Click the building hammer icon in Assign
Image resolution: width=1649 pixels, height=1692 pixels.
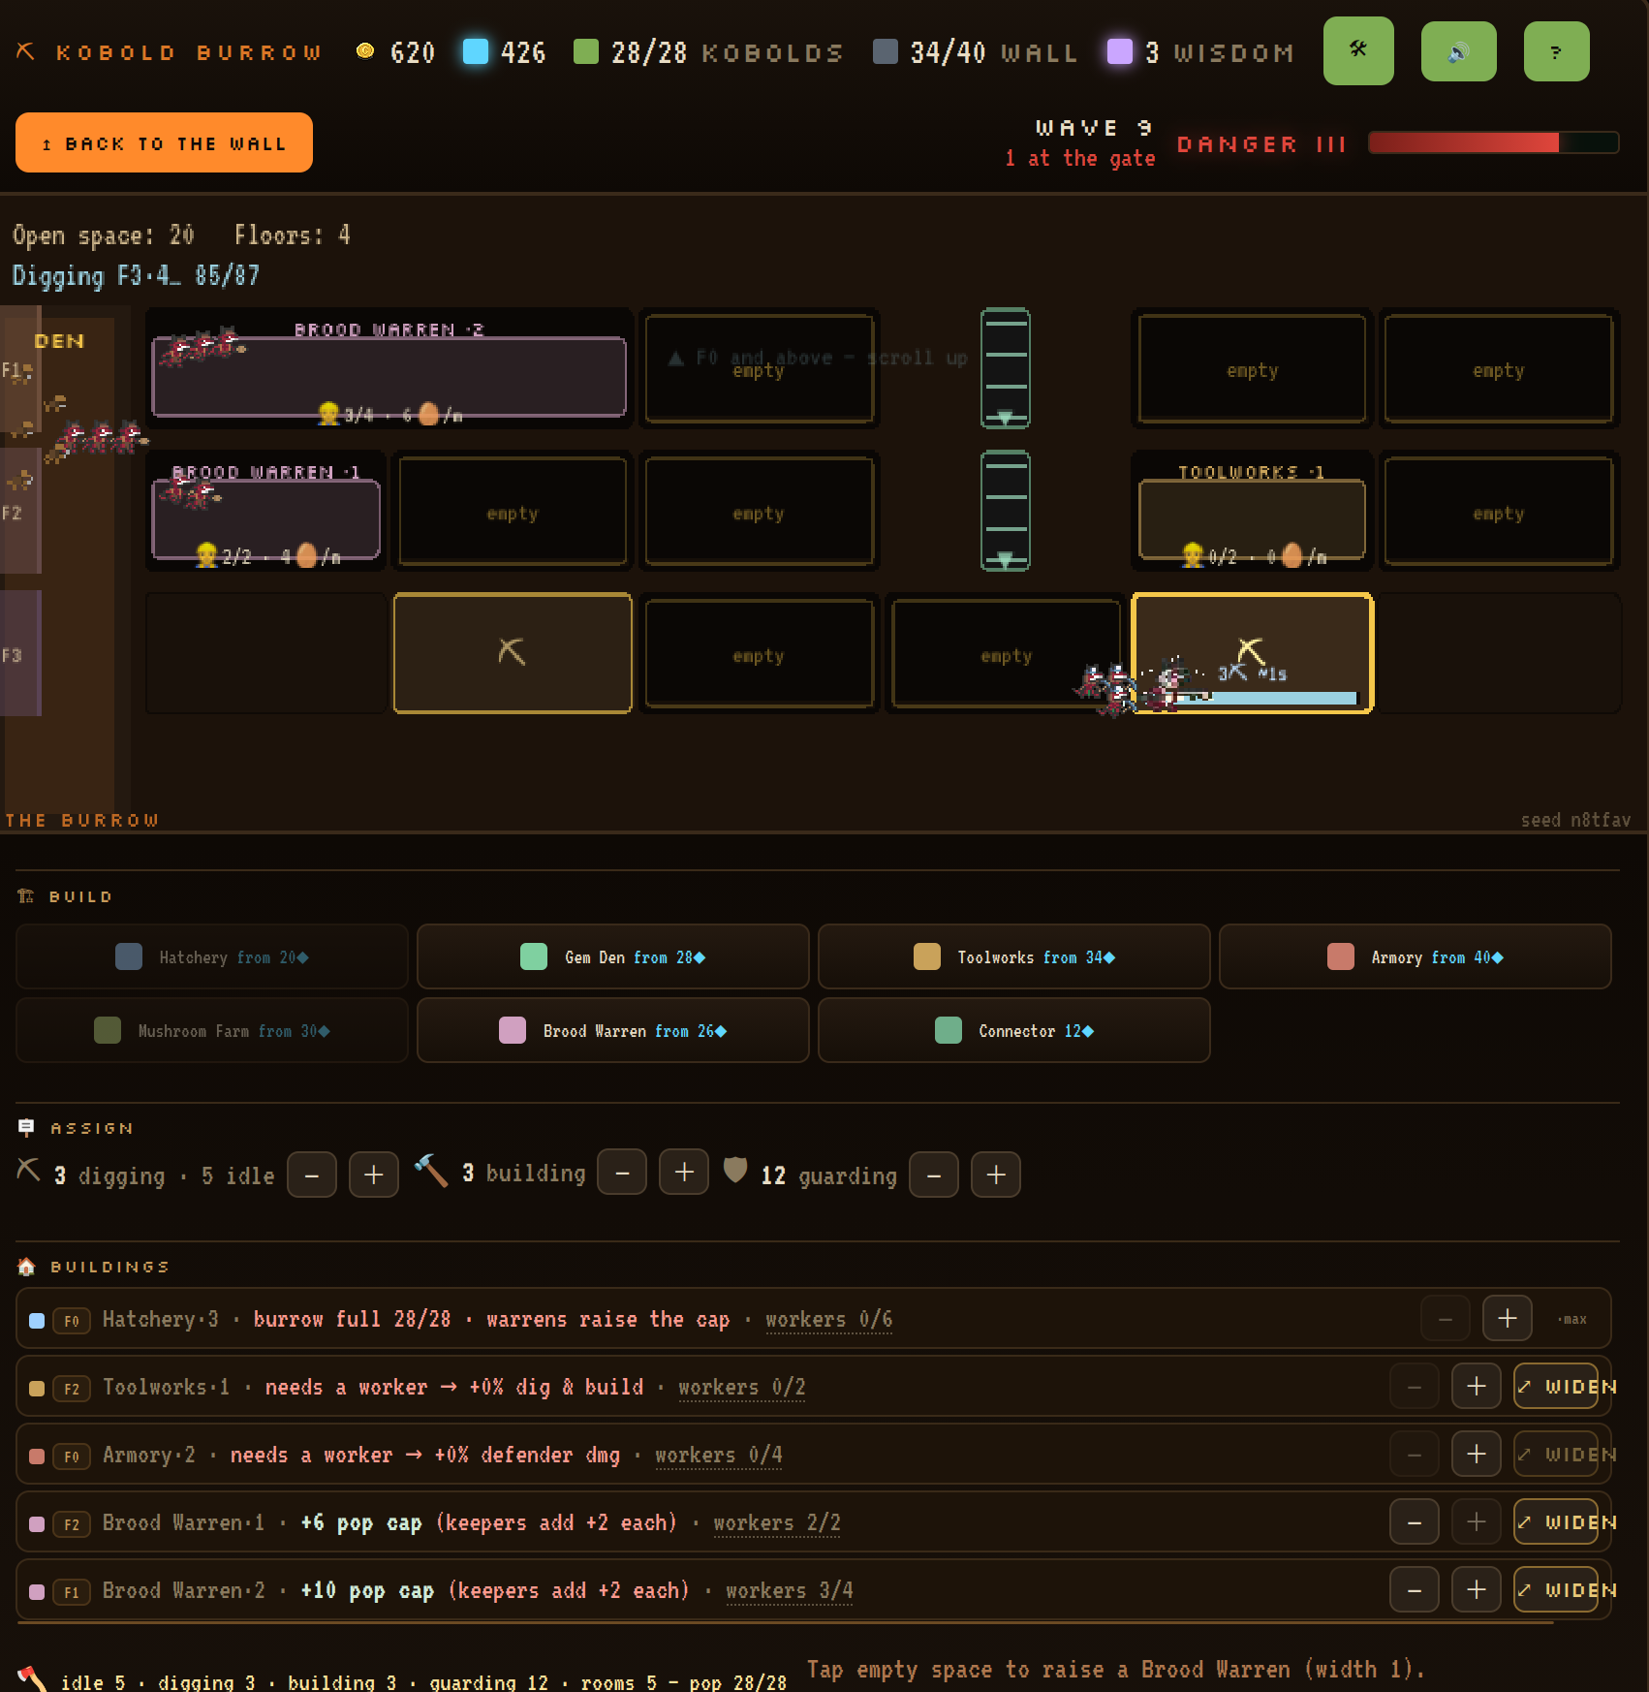click(431, 1171)
